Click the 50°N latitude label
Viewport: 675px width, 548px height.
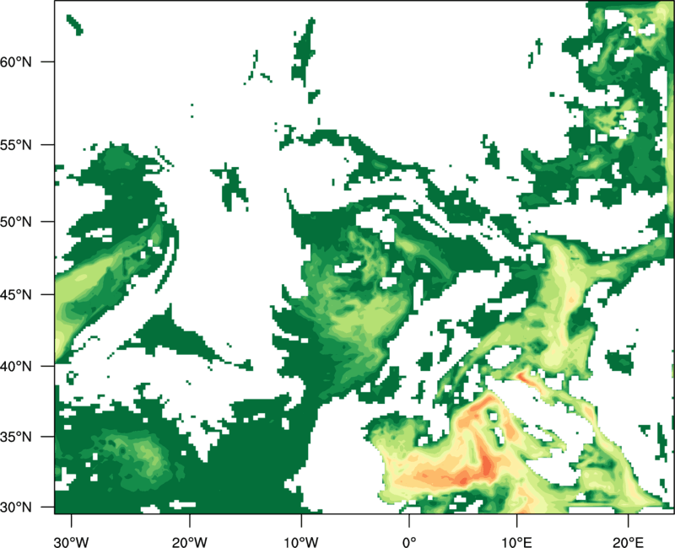click(x=16, y=222)
